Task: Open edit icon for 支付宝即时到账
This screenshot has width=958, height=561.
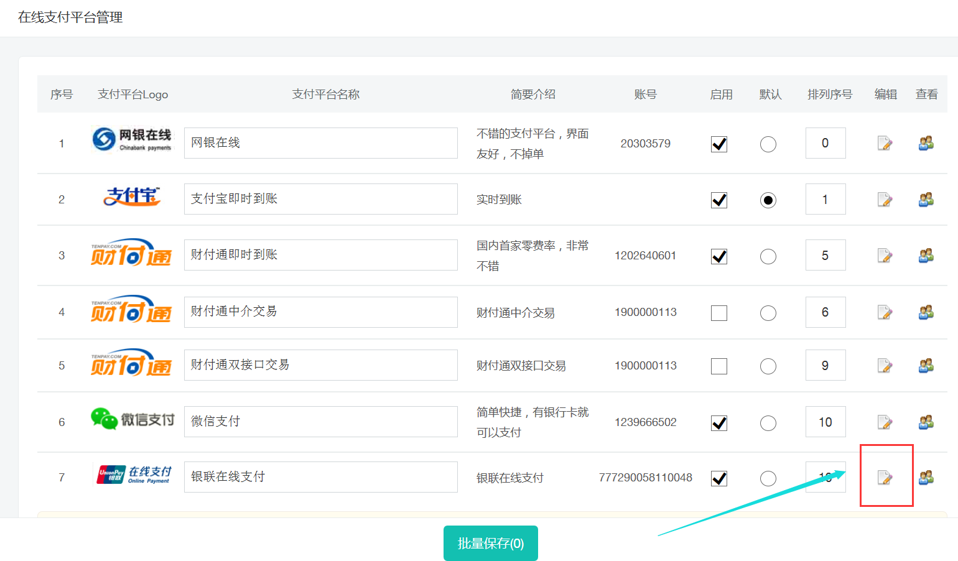Action: click(885, 200)
